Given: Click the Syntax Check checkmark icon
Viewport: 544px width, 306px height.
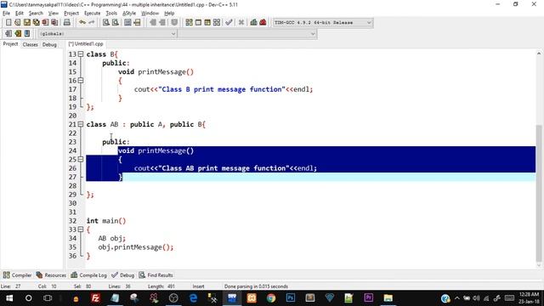Looking at the screenshot, I should 229,23.
